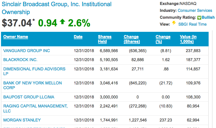216x128 pixels.
Task: Click the yellow lightning bolt real-time icon
Action: tap(174, 23)
